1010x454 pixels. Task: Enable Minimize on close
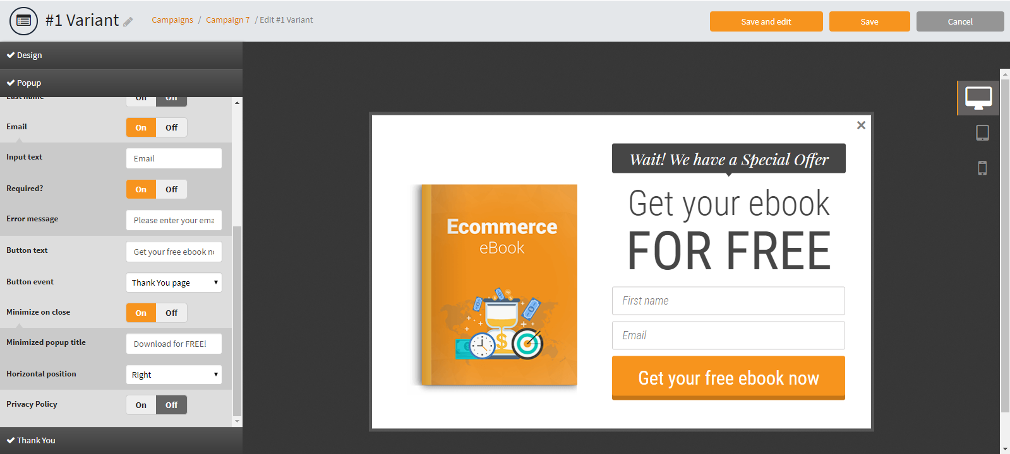[x=141, y=313]
